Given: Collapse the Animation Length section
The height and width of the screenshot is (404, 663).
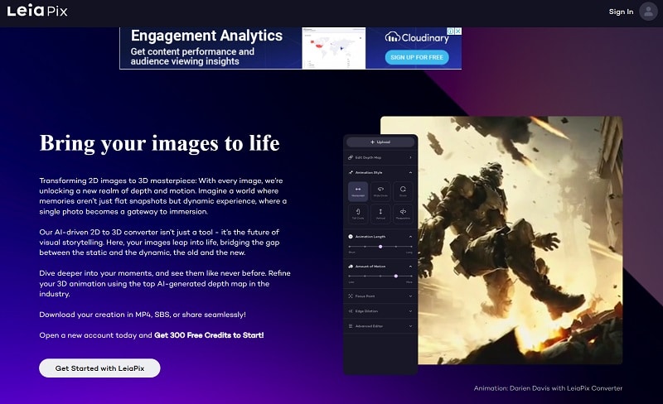Looking at the screenshot, I should coord(410,237).
